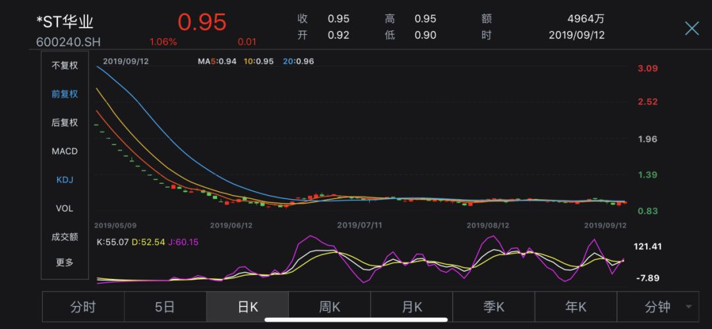Tap the 121.41 KDJ axis label
The height and width of the screenshot is (329, 712).
pos(647,247)
